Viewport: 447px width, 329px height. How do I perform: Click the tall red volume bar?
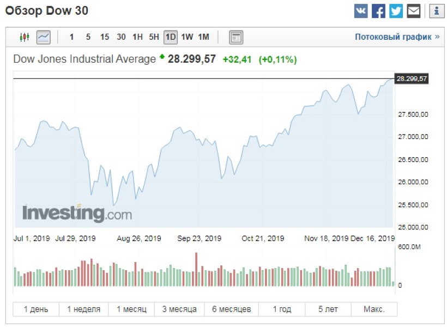196,270
